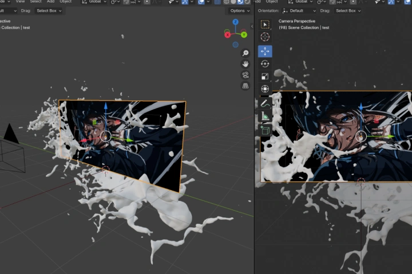Open pivot point dropdown in left header
412x274 pixels.
(x=116, y=2)
